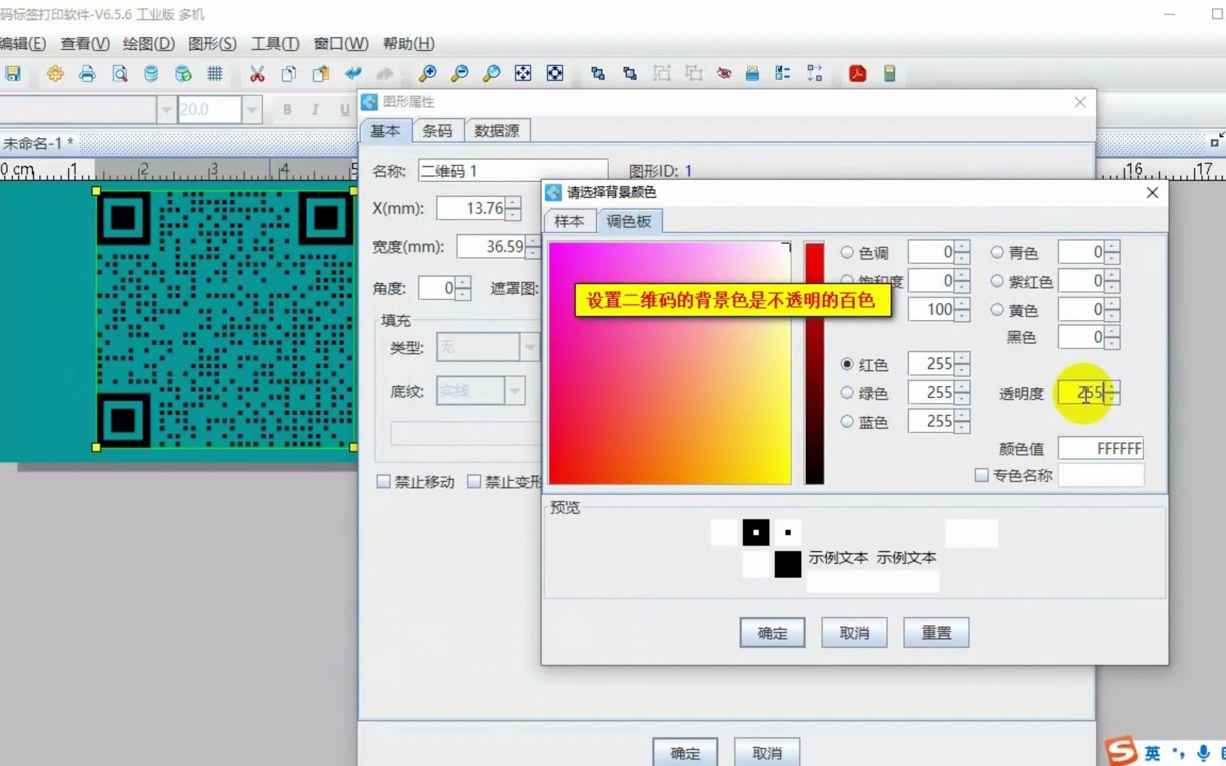This screenshot has height=766, width=1226.
Task: Adjust the X(mm) 13.76 spinner
Action: pyautogui.click(x=513, y=208)
